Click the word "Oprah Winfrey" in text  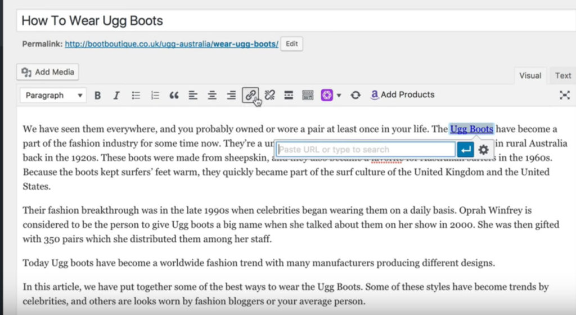point(490,210)
